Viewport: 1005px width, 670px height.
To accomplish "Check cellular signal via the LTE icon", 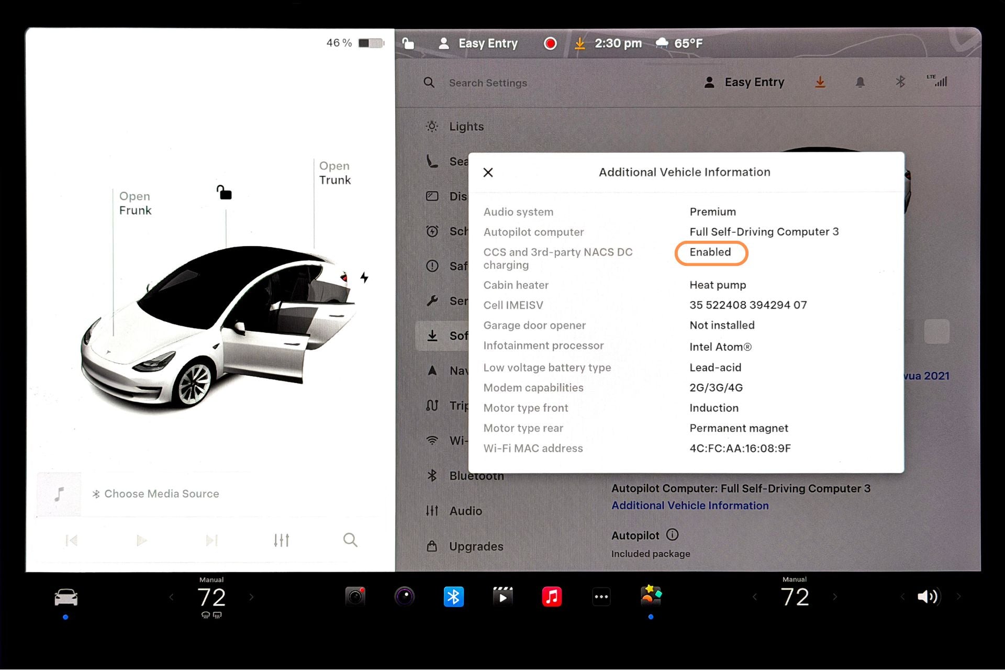I will click(937, 82).
